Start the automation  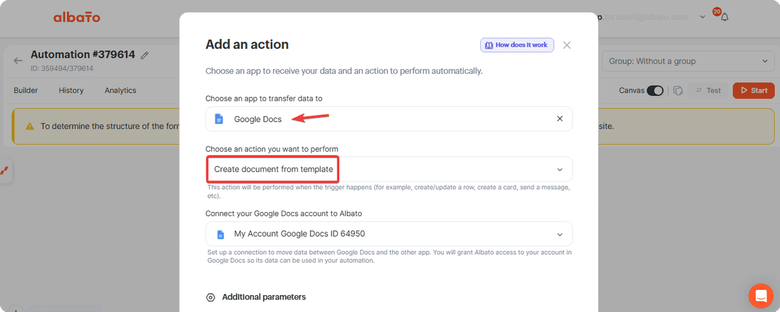pos(753,90)
